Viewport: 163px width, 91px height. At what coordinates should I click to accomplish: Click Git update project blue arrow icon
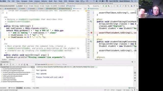120,6
